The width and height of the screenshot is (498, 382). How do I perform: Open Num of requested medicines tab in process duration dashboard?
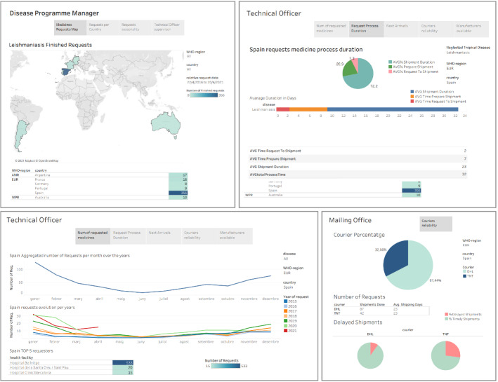[x=332, y=29]
